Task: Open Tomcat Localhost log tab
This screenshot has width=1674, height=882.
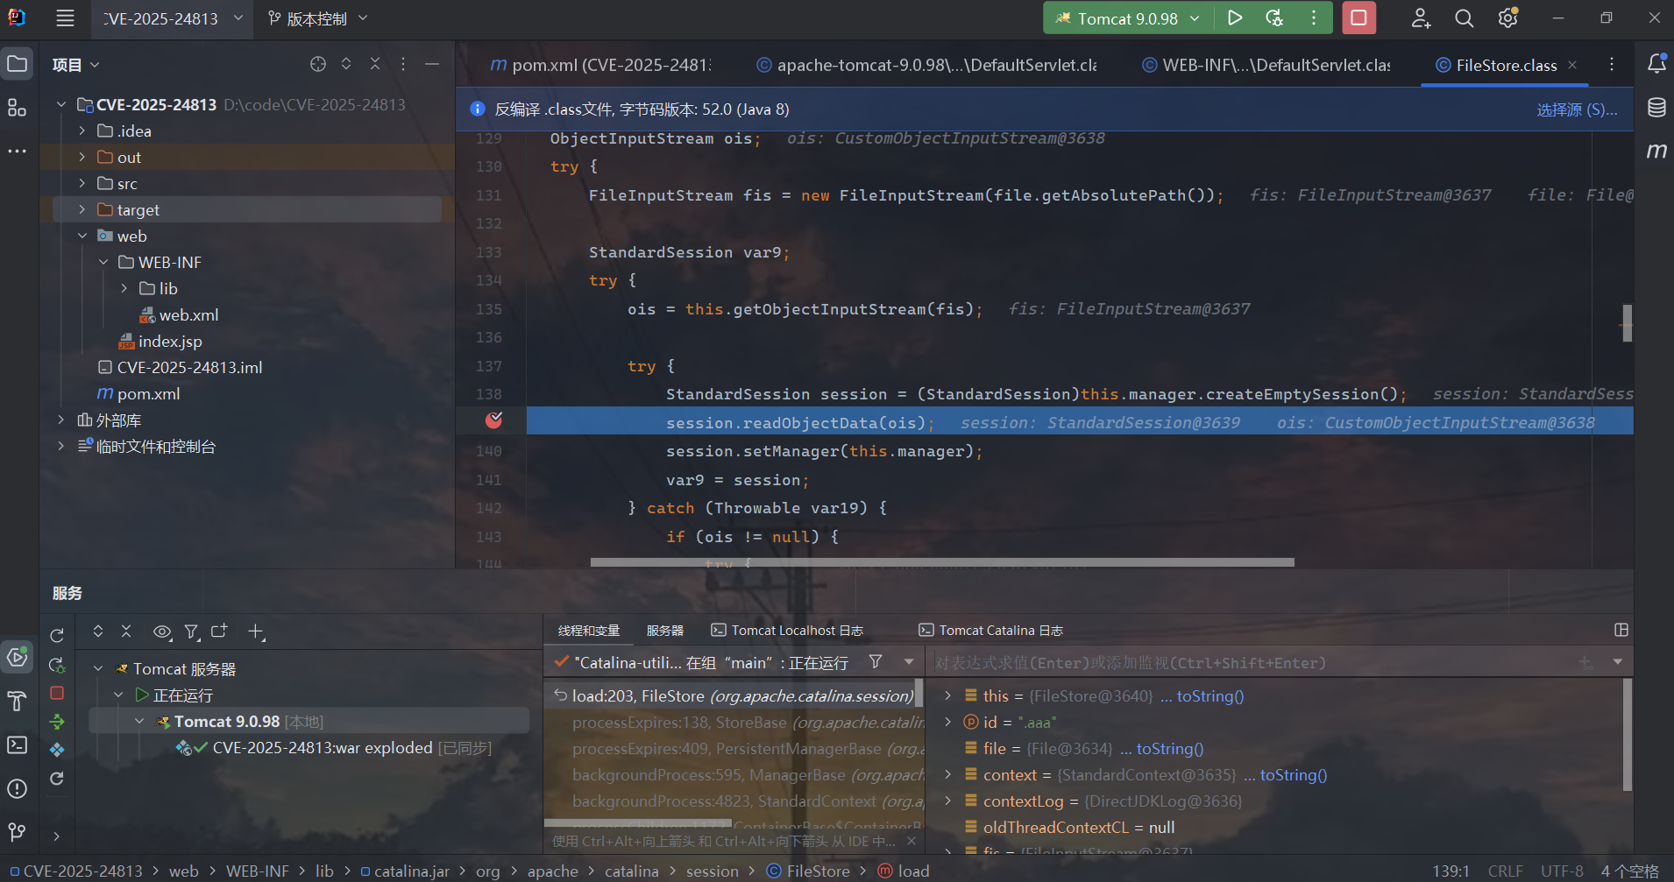Action: tap(787, 631)
